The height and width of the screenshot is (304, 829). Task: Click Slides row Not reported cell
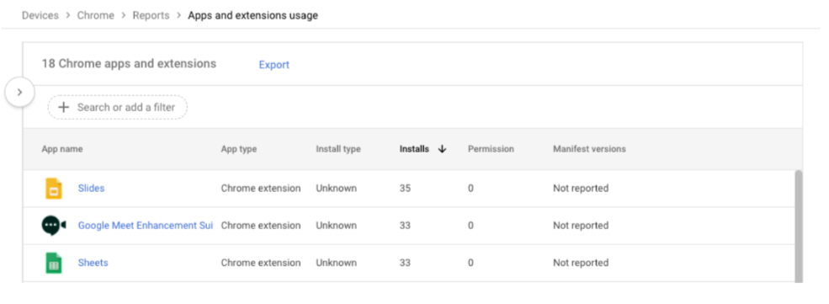pos(581,189)
